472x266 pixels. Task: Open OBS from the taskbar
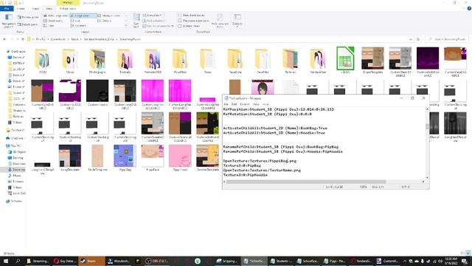pyautogui.click(x=157, y=261)
